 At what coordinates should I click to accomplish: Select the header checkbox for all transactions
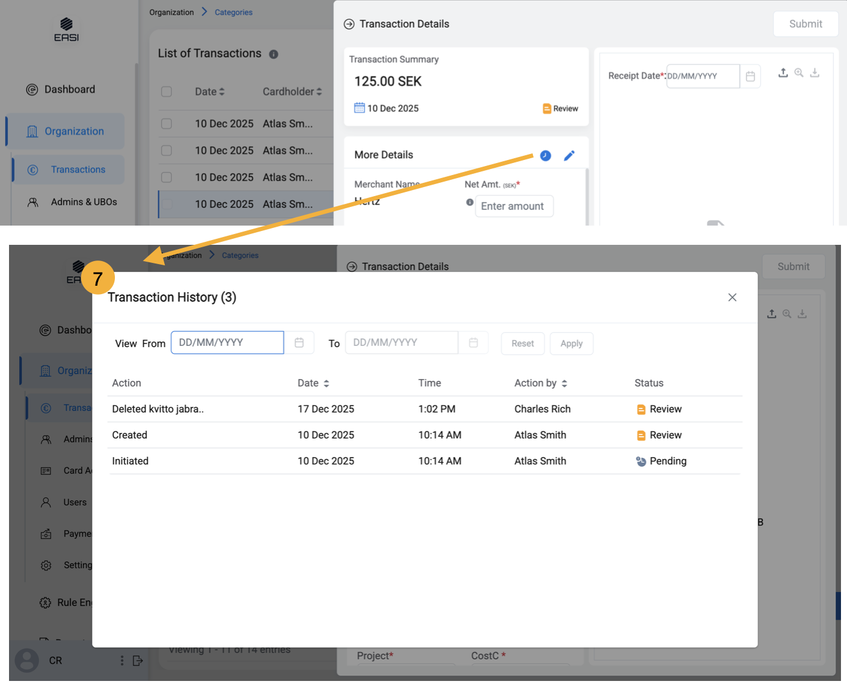point(167,91)
